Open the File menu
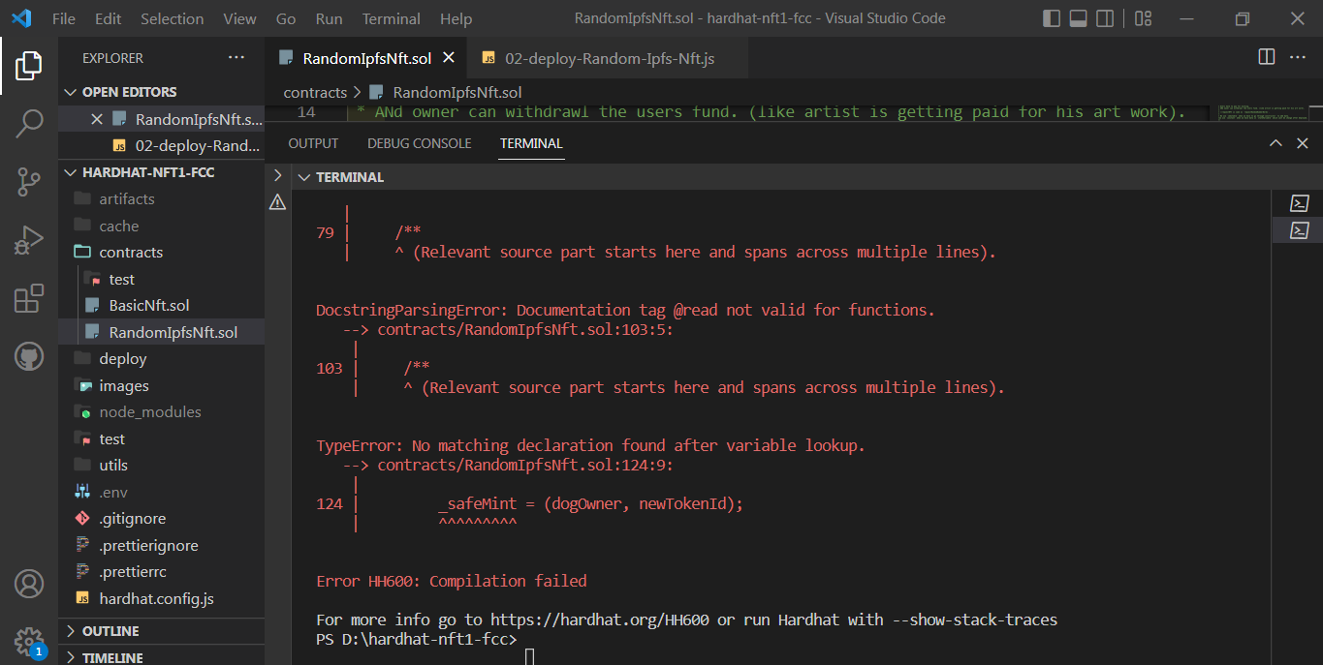The image size is (1323, 665). (x=63, y=18)
